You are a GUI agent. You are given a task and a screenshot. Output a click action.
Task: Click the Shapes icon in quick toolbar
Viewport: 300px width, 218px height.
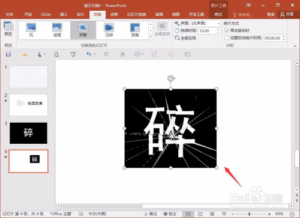click(137, 54)
